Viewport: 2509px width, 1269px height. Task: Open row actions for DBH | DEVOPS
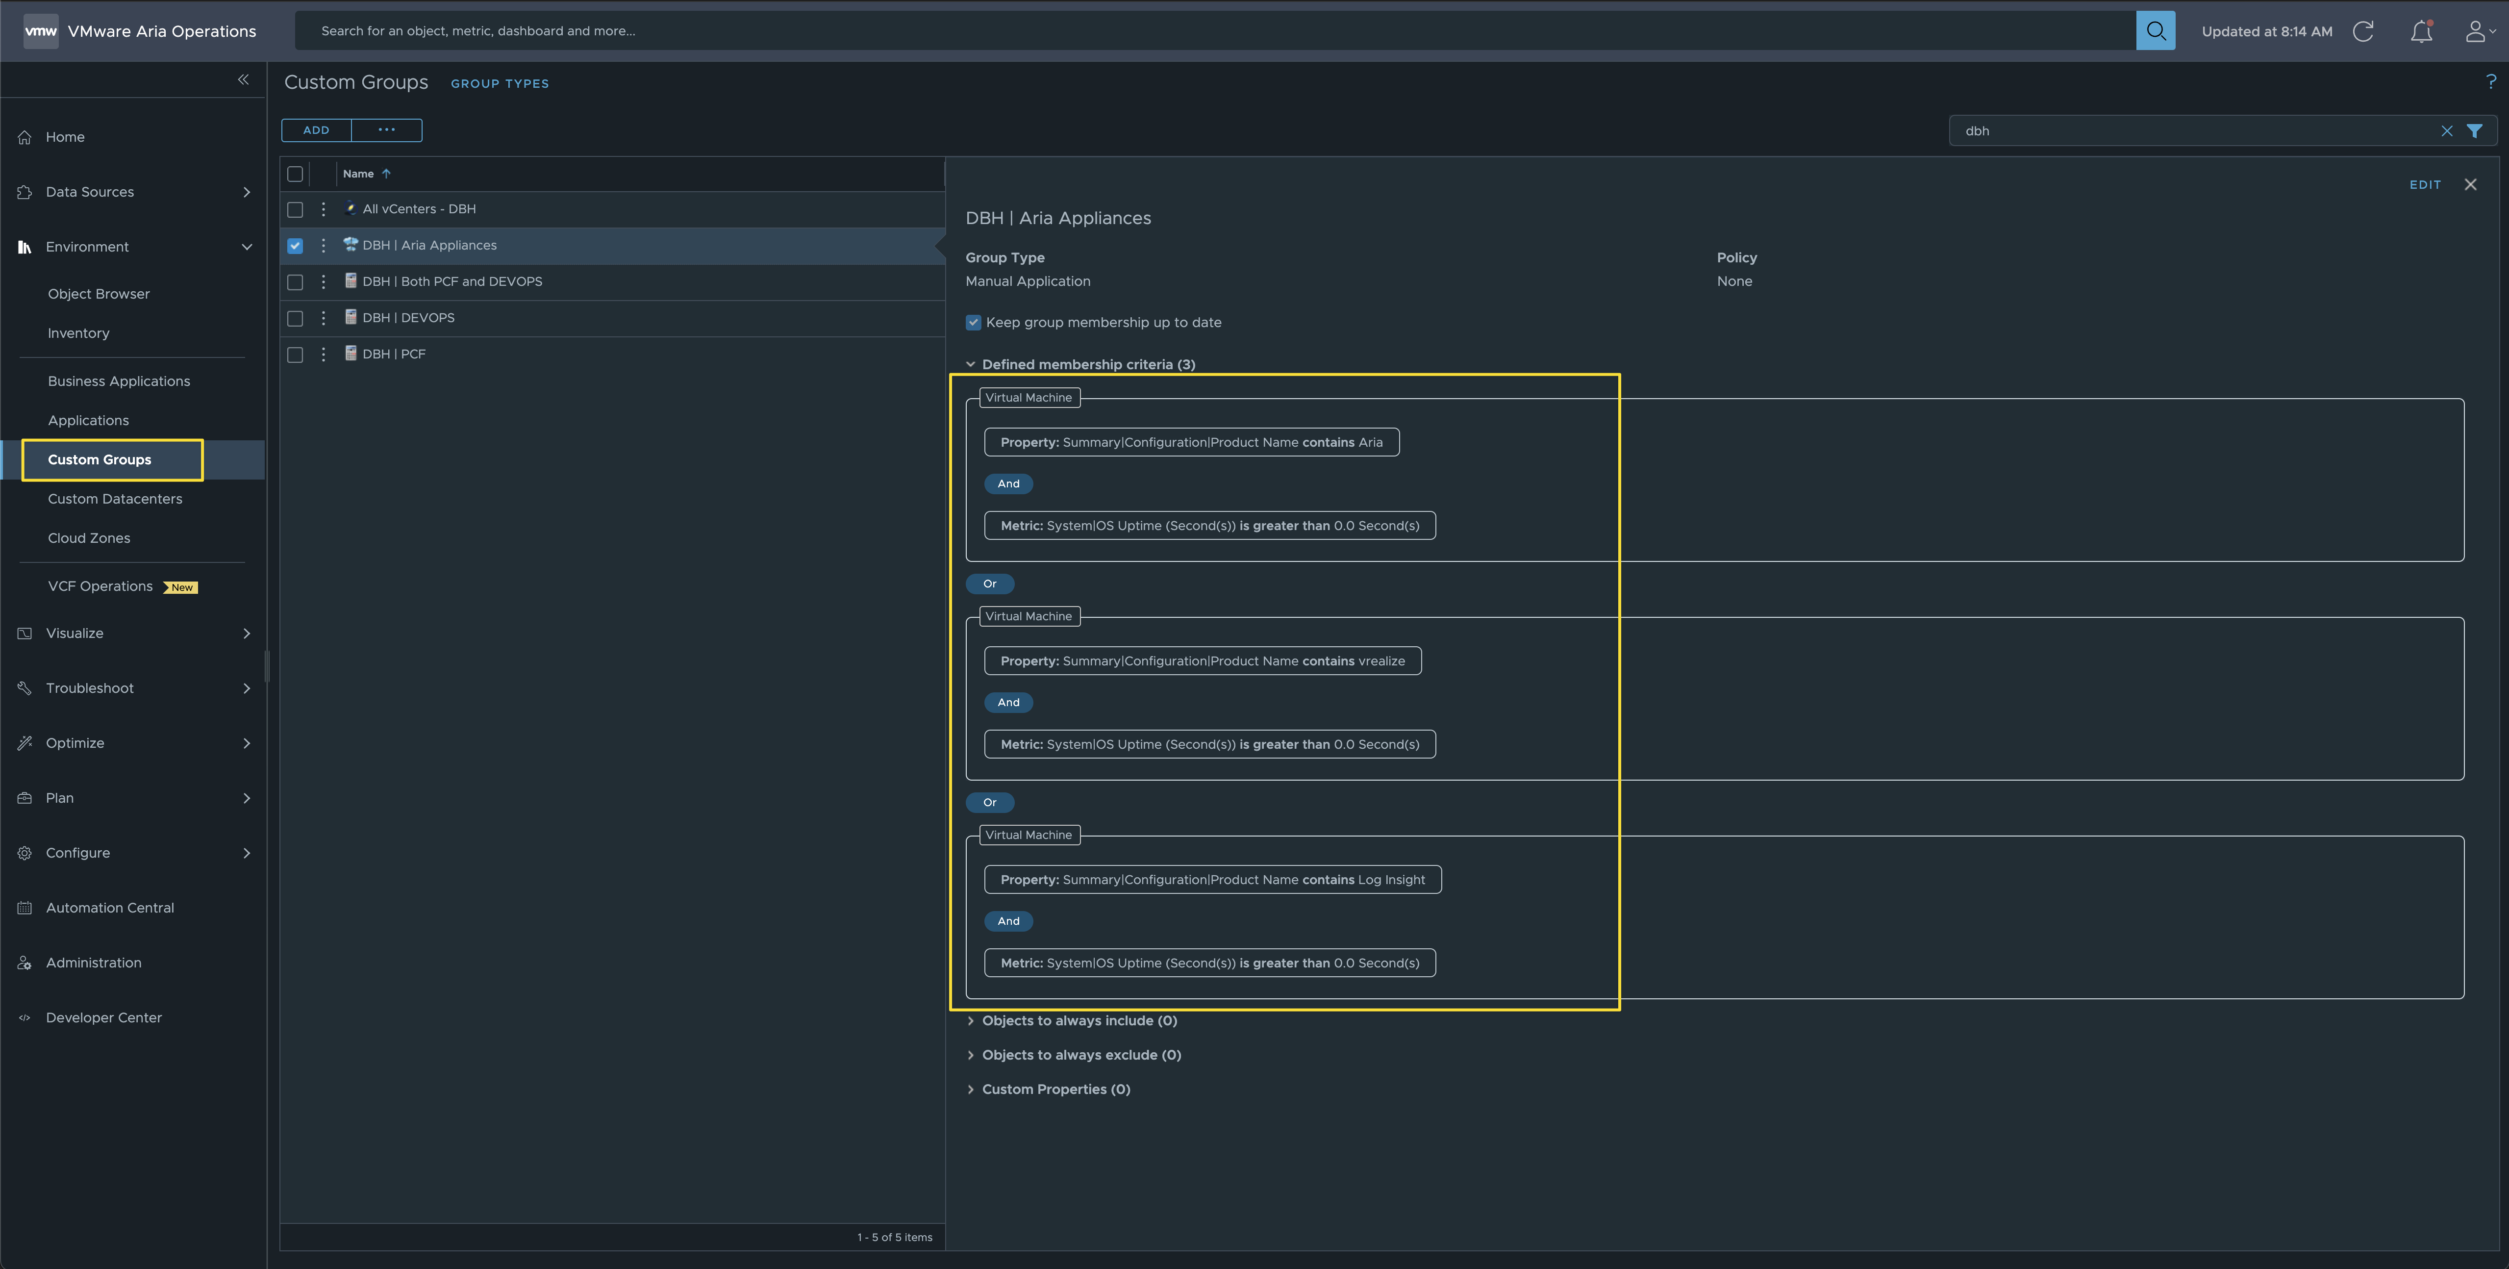324,317
